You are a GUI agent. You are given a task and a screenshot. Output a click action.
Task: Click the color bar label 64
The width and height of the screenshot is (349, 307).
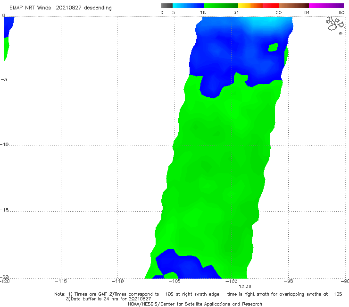click(307, 13)
